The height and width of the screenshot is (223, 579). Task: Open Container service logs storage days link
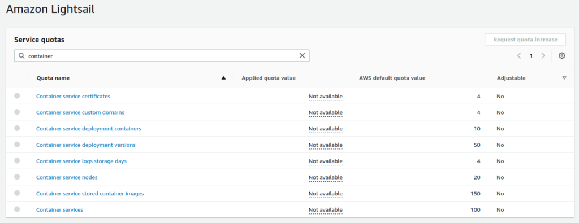coord(81,161)
